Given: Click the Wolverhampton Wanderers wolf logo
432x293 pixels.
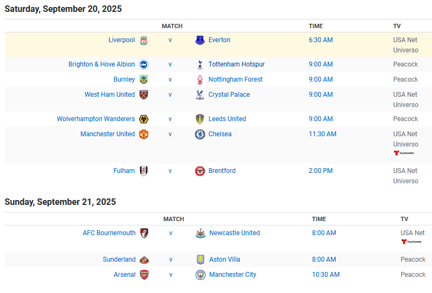Looking at the screenshot, I should [x=143, y=119].
